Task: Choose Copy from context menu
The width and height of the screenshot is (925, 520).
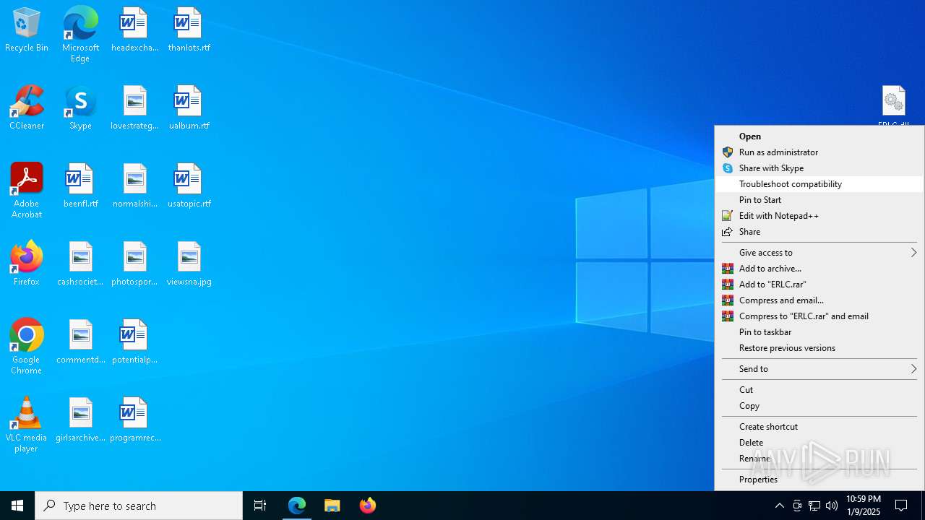Action: [x=819, y=406]
